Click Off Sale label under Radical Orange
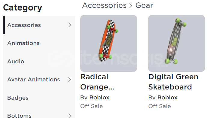Viewport: 214px width, 118px height. coord(91,106)
